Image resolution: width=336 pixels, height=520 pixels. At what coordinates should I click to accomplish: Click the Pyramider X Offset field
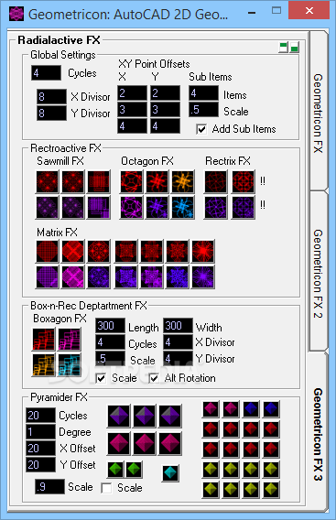[x=41, y=448]
